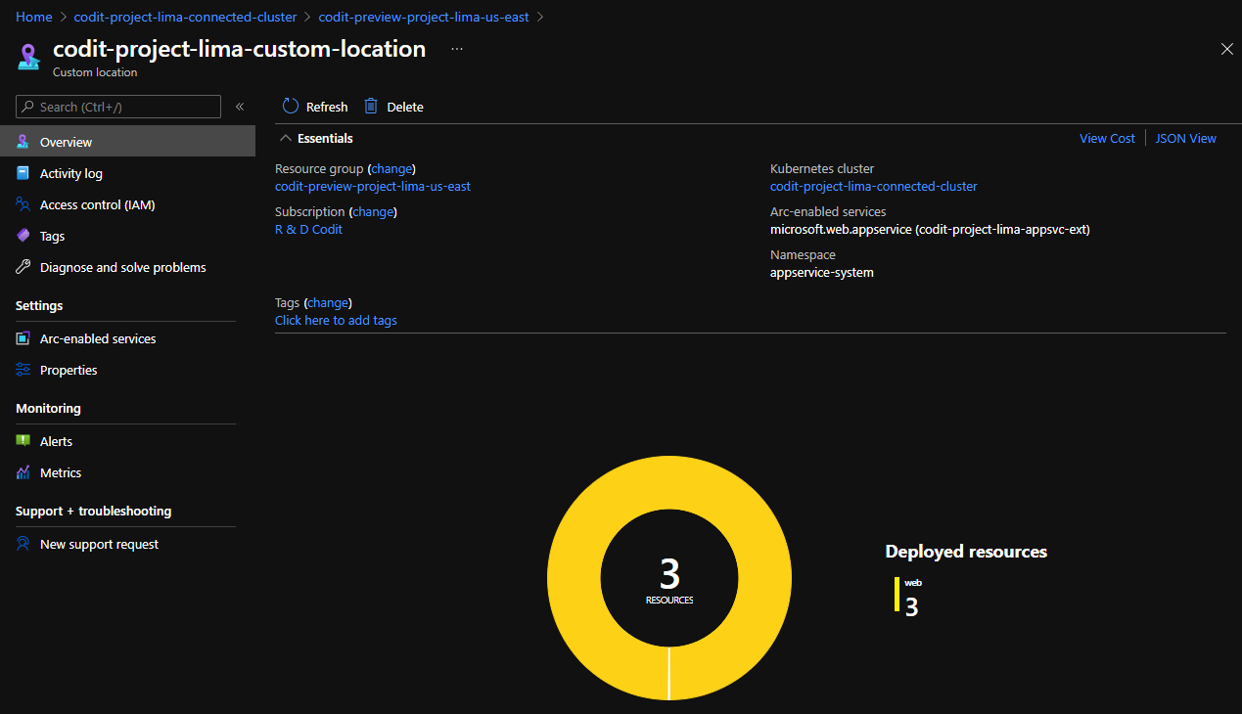Select the Tags sidebar icon
Viewport: 1242px width, 714px height.
pyautogui.click(x=22, y=236)
